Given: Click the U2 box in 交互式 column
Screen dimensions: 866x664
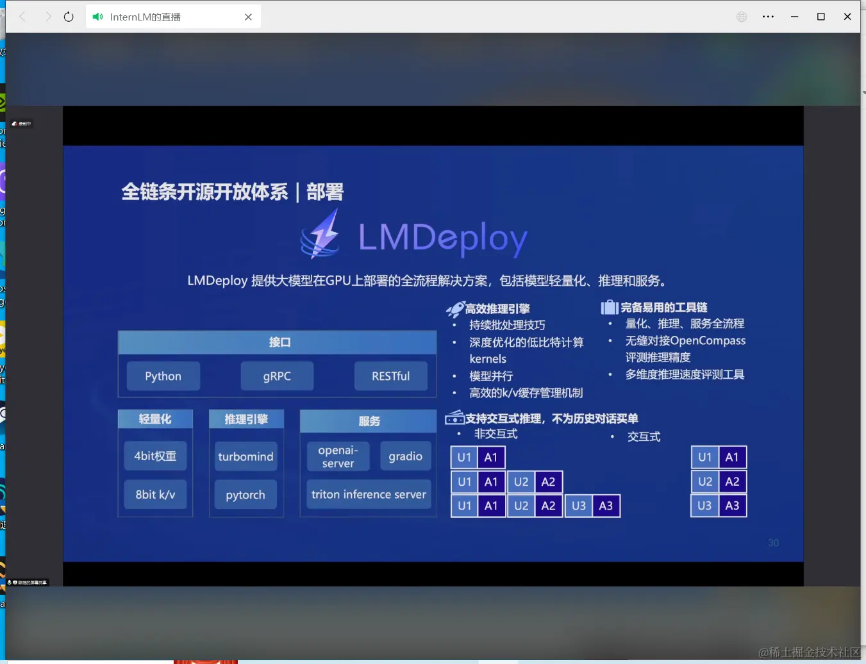Looking at the screenshot, I should click(x=704, y=481).
